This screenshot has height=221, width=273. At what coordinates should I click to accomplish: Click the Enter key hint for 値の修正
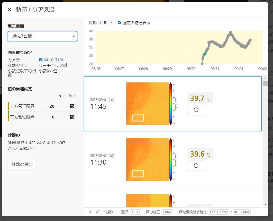pos(167,212)
